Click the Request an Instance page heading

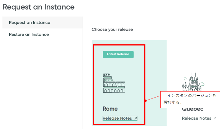[x=38, y=7]
